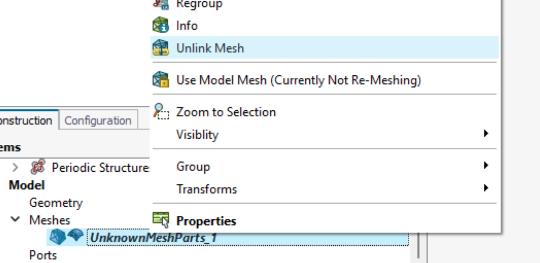Collapse the Meshes tree node
This screenshot has width=540, height=263.
pos(15,220)
